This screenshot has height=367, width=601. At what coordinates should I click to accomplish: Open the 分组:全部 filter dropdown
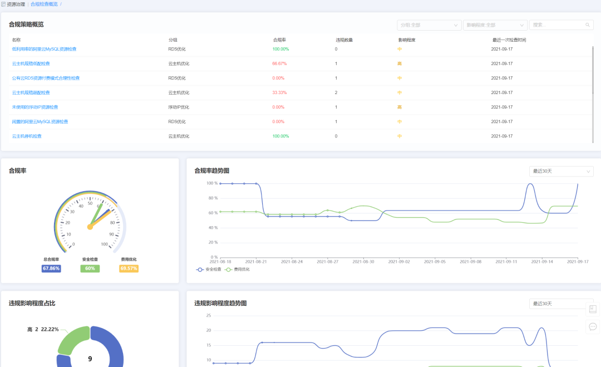[429, 25]
